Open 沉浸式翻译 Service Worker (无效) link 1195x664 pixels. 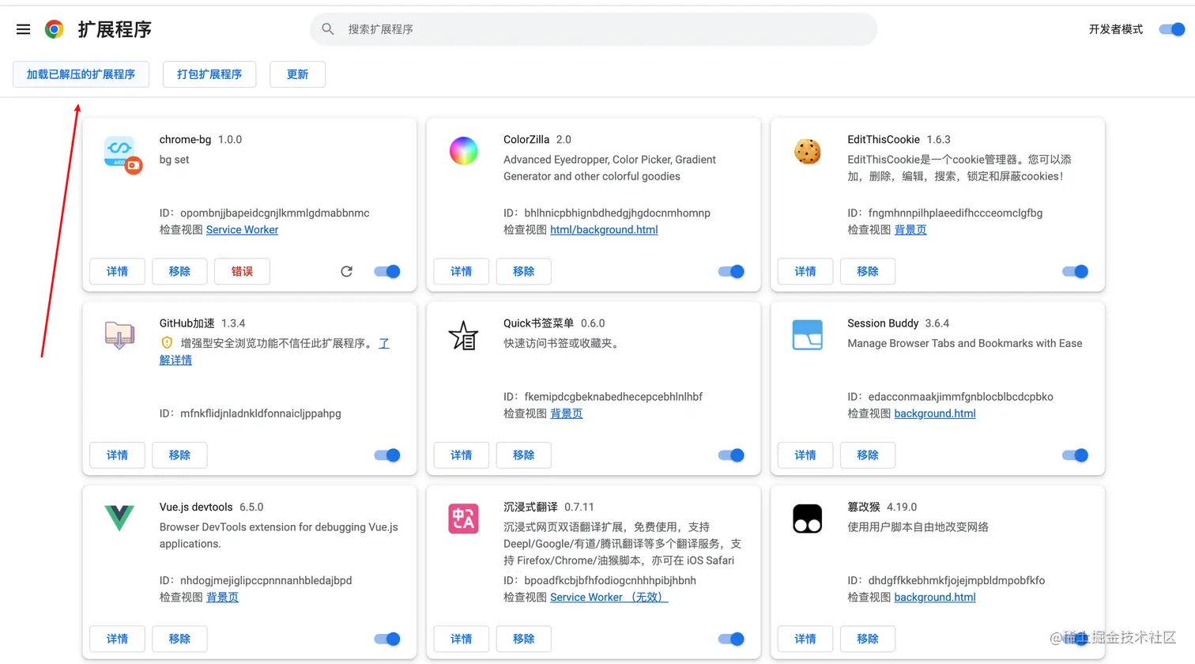(609, 598)
